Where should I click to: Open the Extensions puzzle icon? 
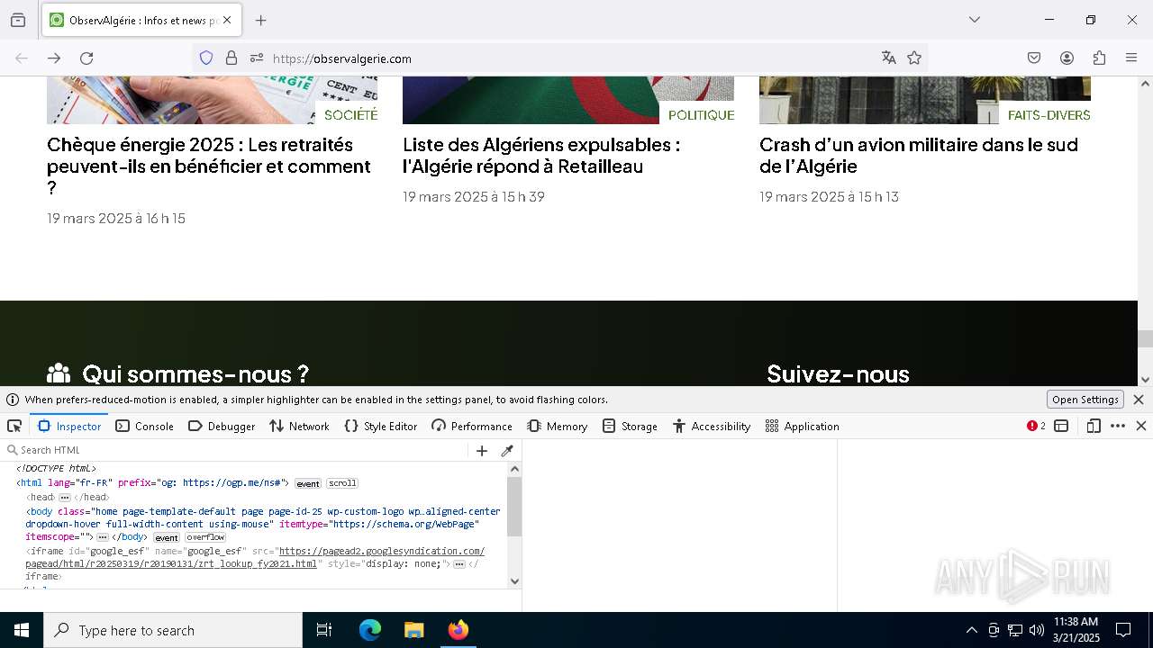(1099, 58)
